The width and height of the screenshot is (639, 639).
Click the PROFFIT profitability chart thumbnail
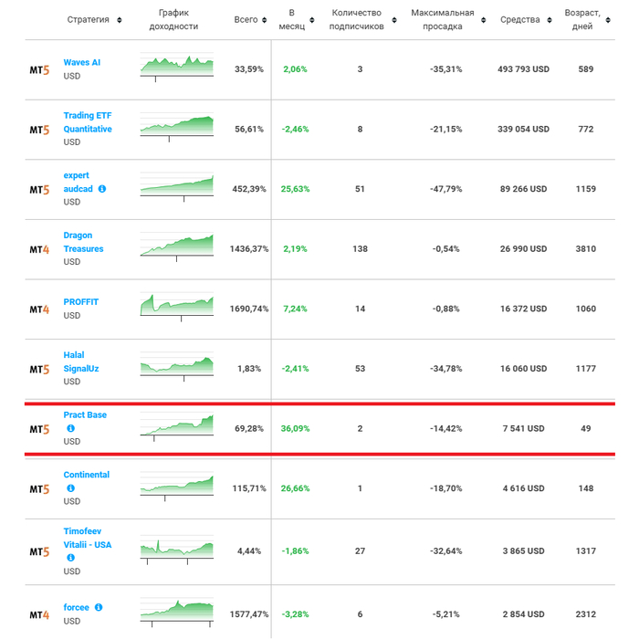[x=177, y=307]
